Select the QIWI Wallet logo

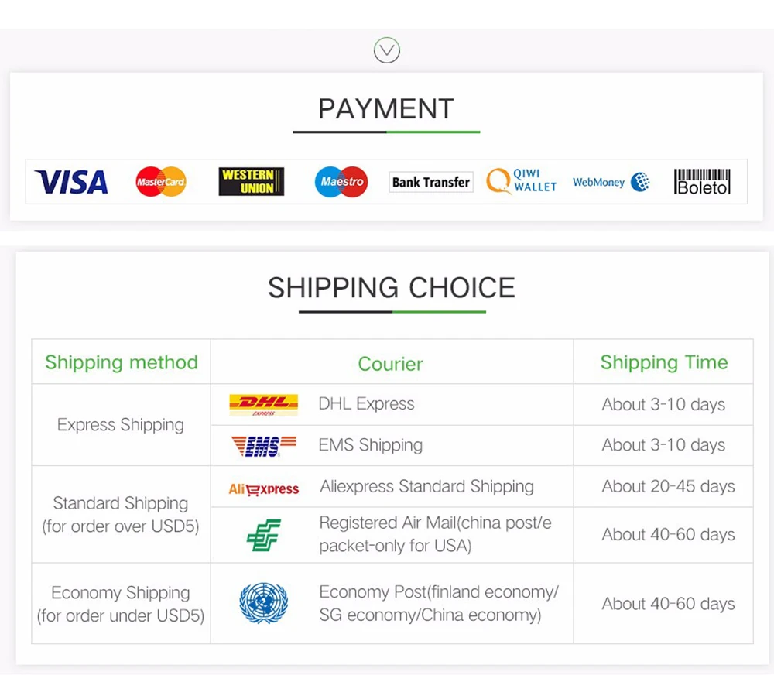(521, 181)
